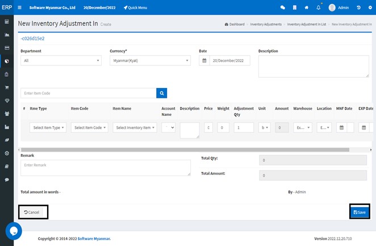Open Select Item Code dropdown
Screen dimensions: 376x246
89,128
